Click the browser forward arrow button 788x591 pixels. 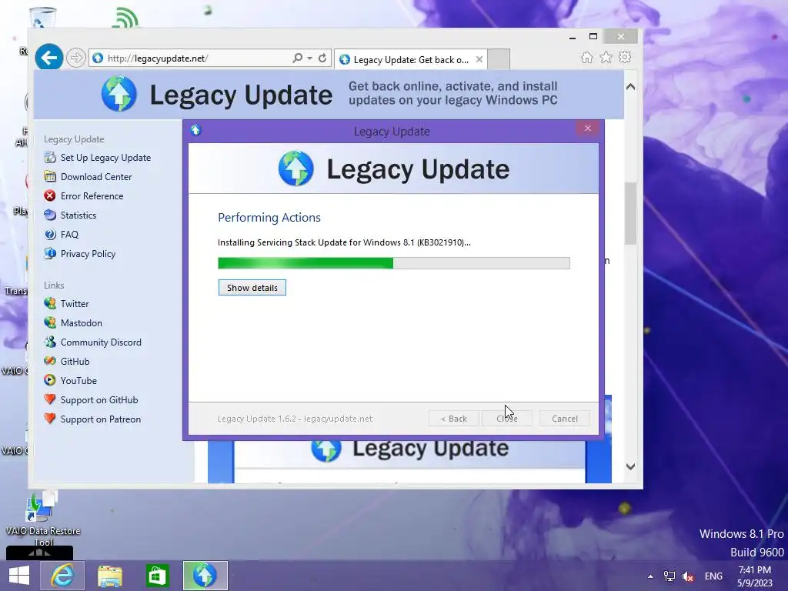click(76, 58)
